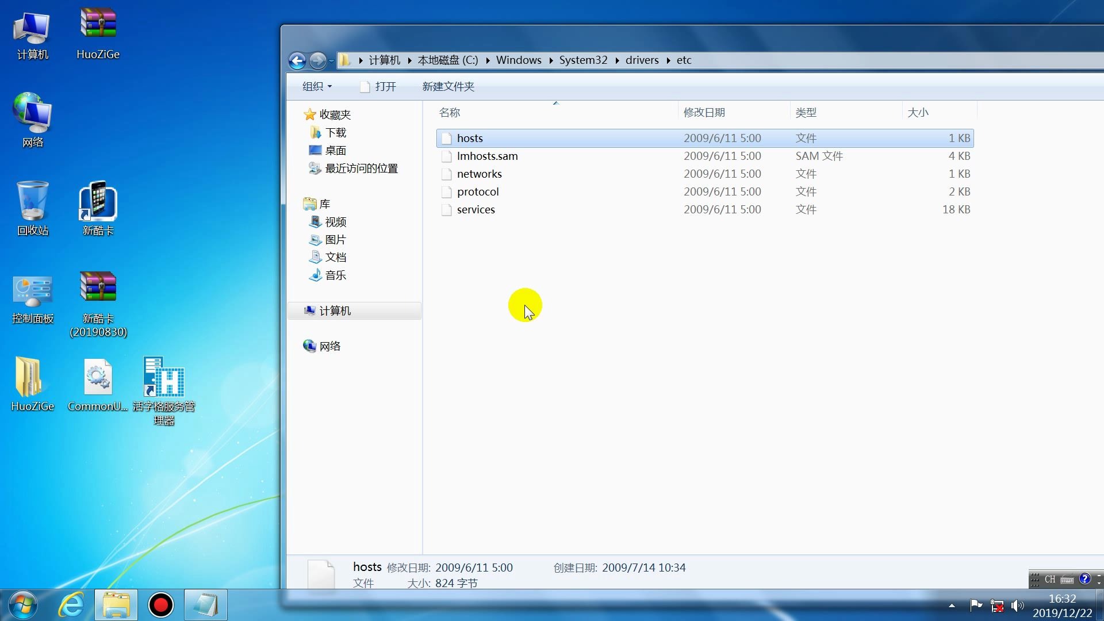Click the folder icon in address bar
This screenshot has height=621, width=1104.
click(345, 60)
